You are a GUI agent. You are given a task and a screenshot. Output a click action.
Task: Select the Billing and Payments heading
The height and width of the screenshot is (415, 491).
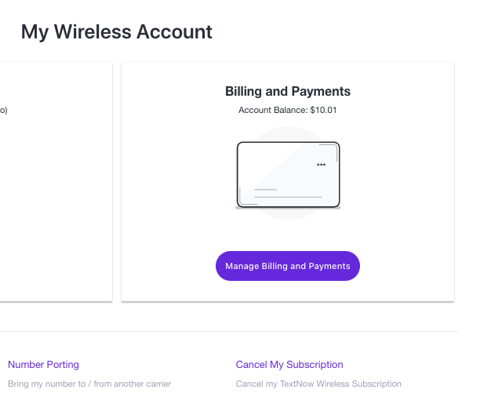click(288, 92)
